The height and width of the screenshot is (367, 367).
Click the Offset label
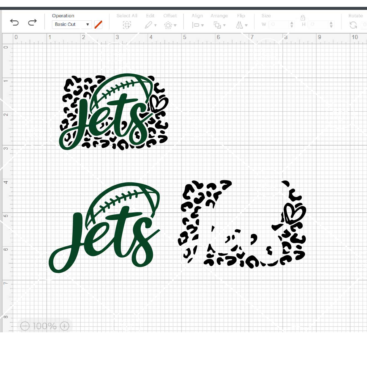[x=170, y=16]
